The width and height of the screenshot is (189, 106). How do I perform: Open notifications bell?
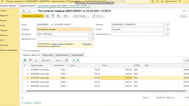coord(152,1)
